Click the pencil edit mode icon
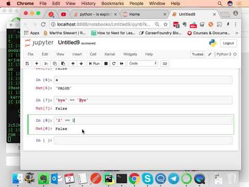This screenshot has width=249, height=187. coord(210,54)
